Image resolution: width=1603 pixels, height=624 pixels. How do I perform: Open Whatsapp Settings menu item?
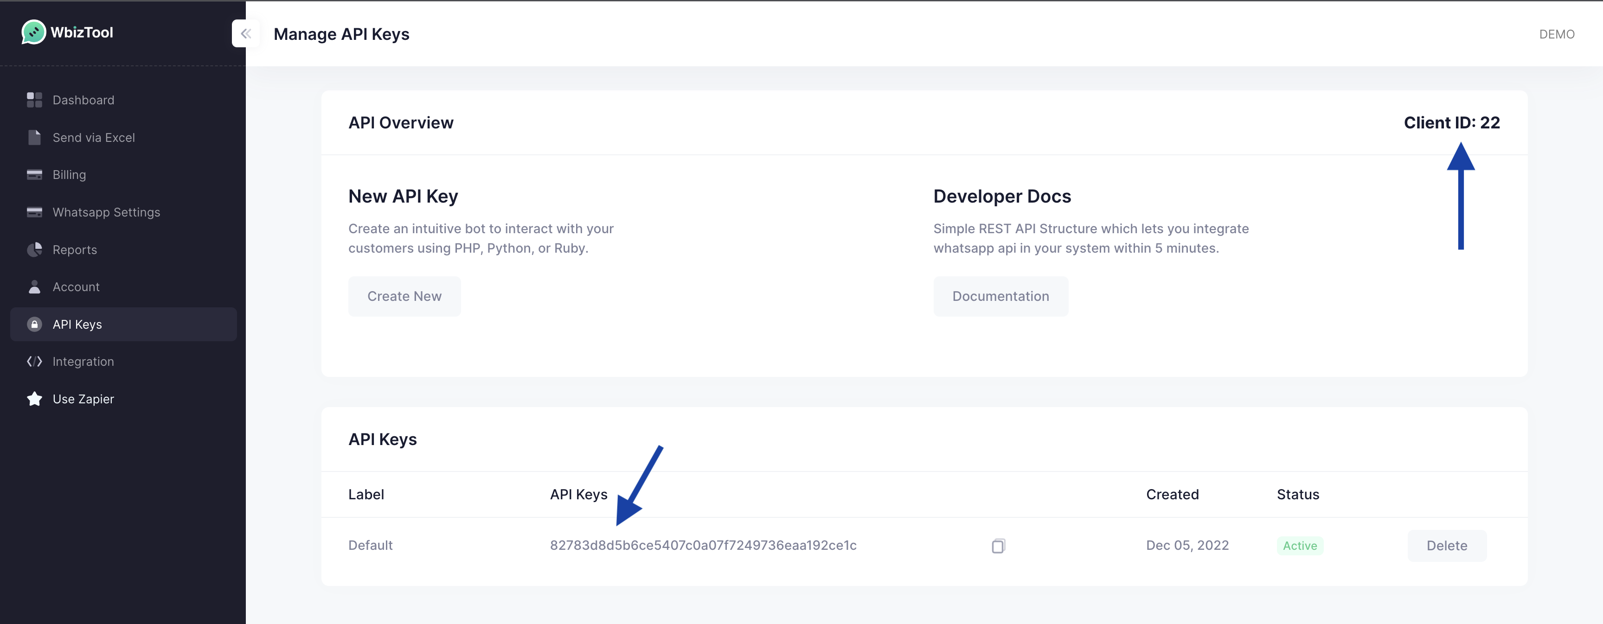[x=106, y=212]
